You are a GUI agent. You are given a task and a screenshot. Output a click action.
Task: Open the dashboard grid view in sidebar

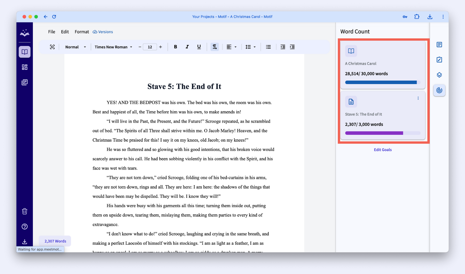pyautogui.click(x=25, y=67)
